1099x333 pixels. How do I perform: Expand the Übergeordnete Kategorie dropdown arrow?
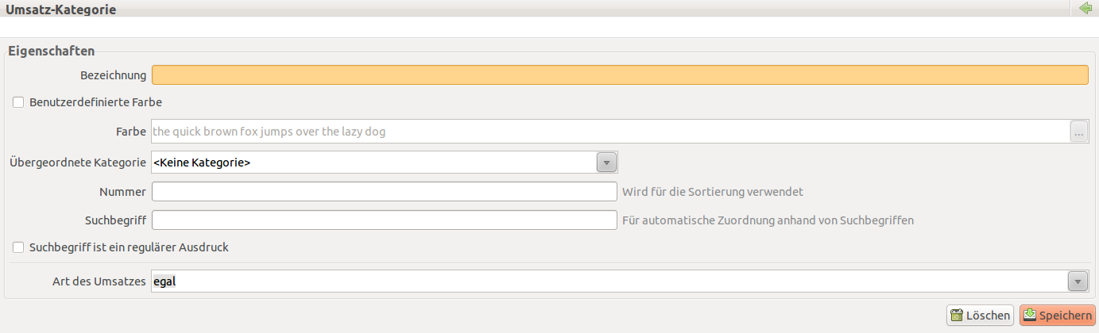pyautogui.click(x=606, y=163)
